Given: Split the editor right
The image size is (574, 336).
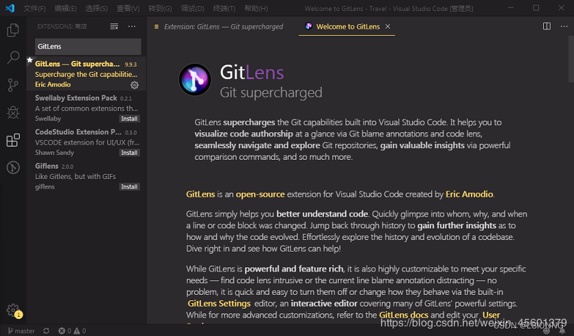Looking at the screenshot, I should (x=547, y=26).
